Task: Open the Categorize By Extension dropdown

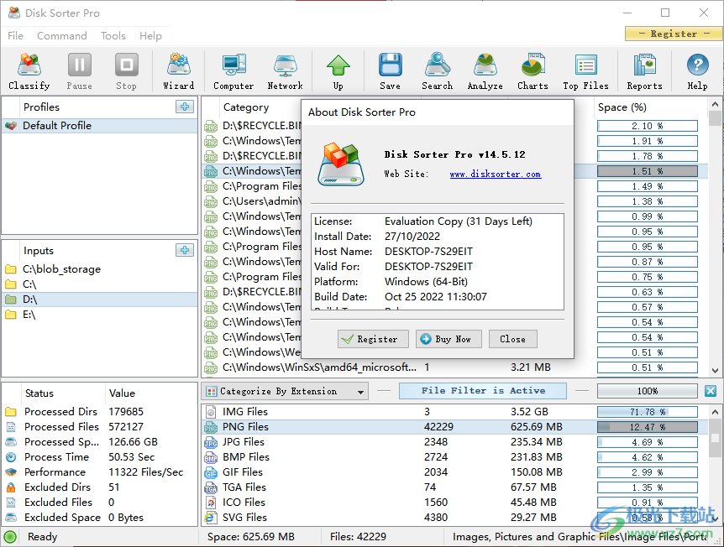Action: click(285, 392)
